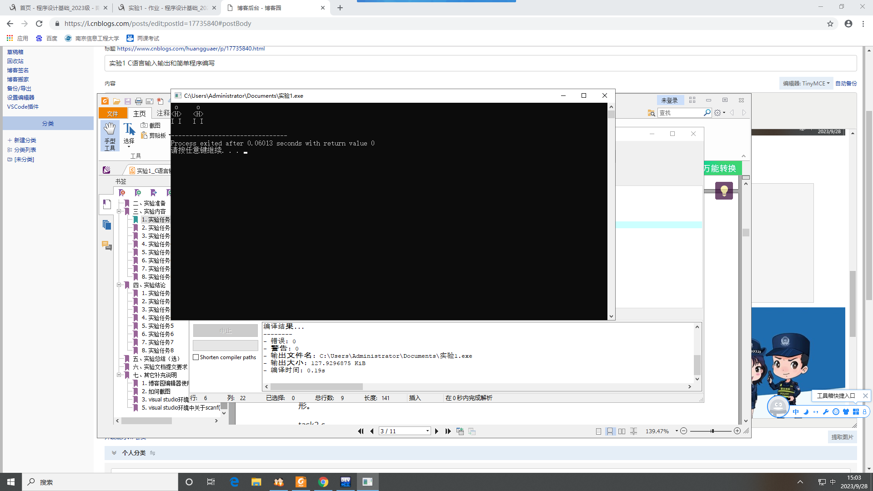Screen dimensions: 873x491
Task: Click the delete bookmark icon
Action: [122, 193]
